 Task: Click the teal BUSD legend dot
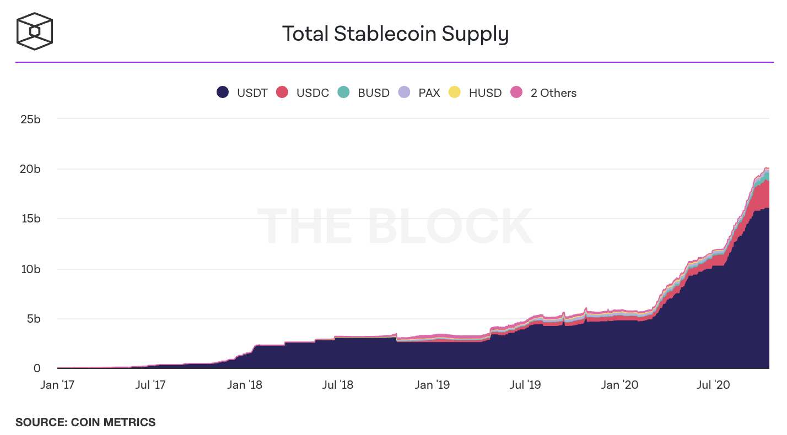pos(343,93)
